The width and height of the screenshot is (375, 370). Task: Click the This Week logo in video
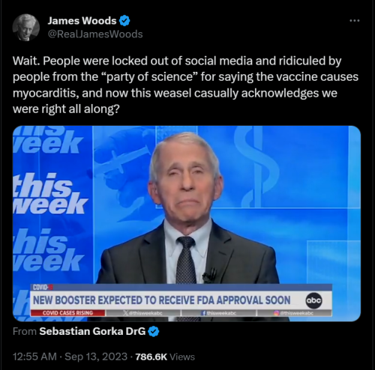tap(49, 193)
